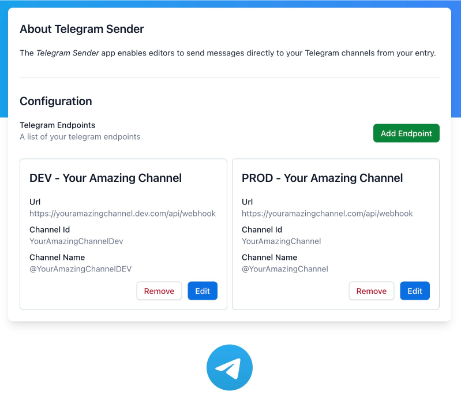Screen dimensions: 461x399
Task: Select the PROD webhook URL text
Action: [x=327, y=214]
